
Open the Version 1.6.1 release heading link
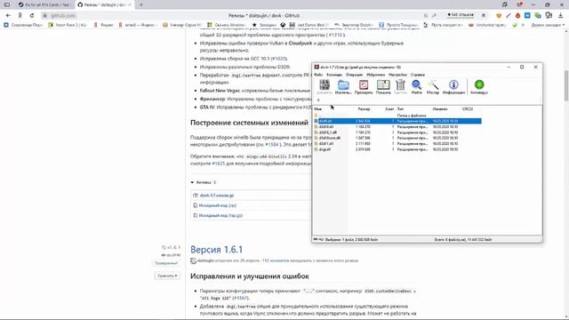[216, 250]
